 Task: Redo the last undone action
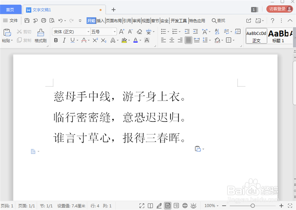tap(71, 21)
